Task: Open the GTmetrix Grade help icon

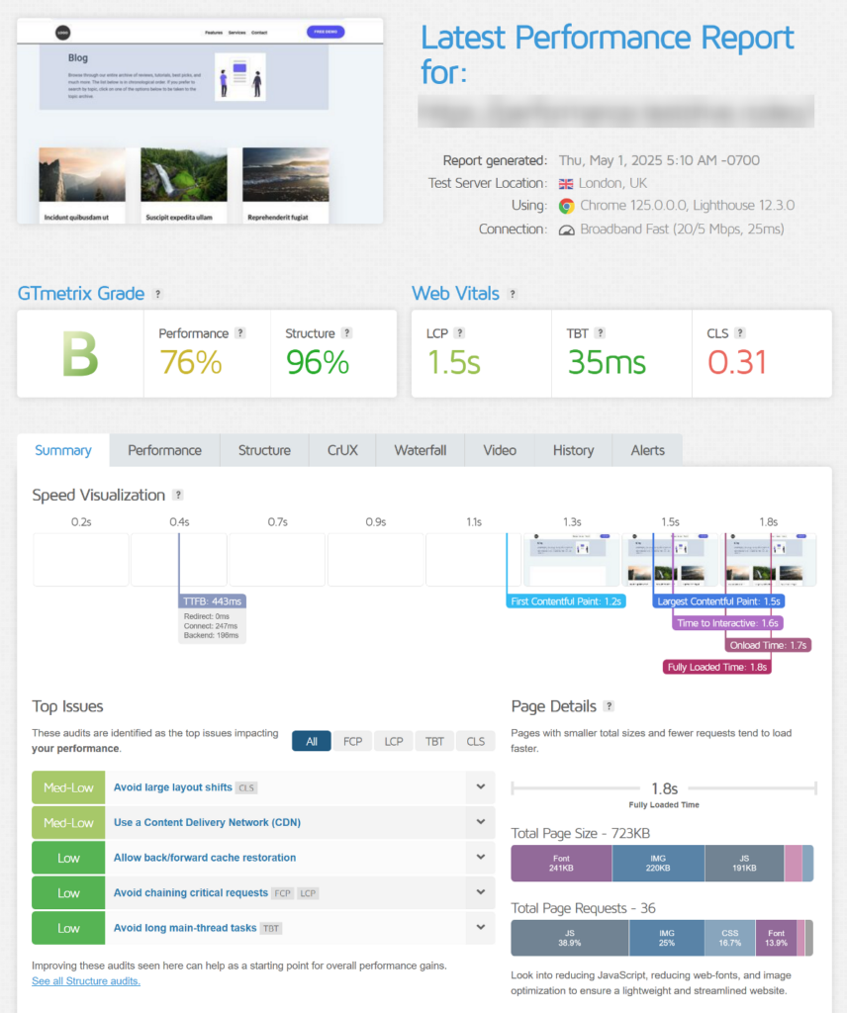Action: [154, 294]
